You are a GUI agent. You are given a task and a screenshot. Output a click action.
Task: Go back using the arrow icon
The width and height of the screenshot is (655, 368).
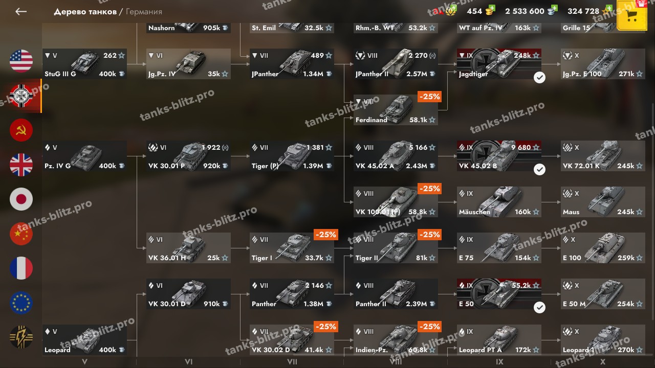pos(21,11)
